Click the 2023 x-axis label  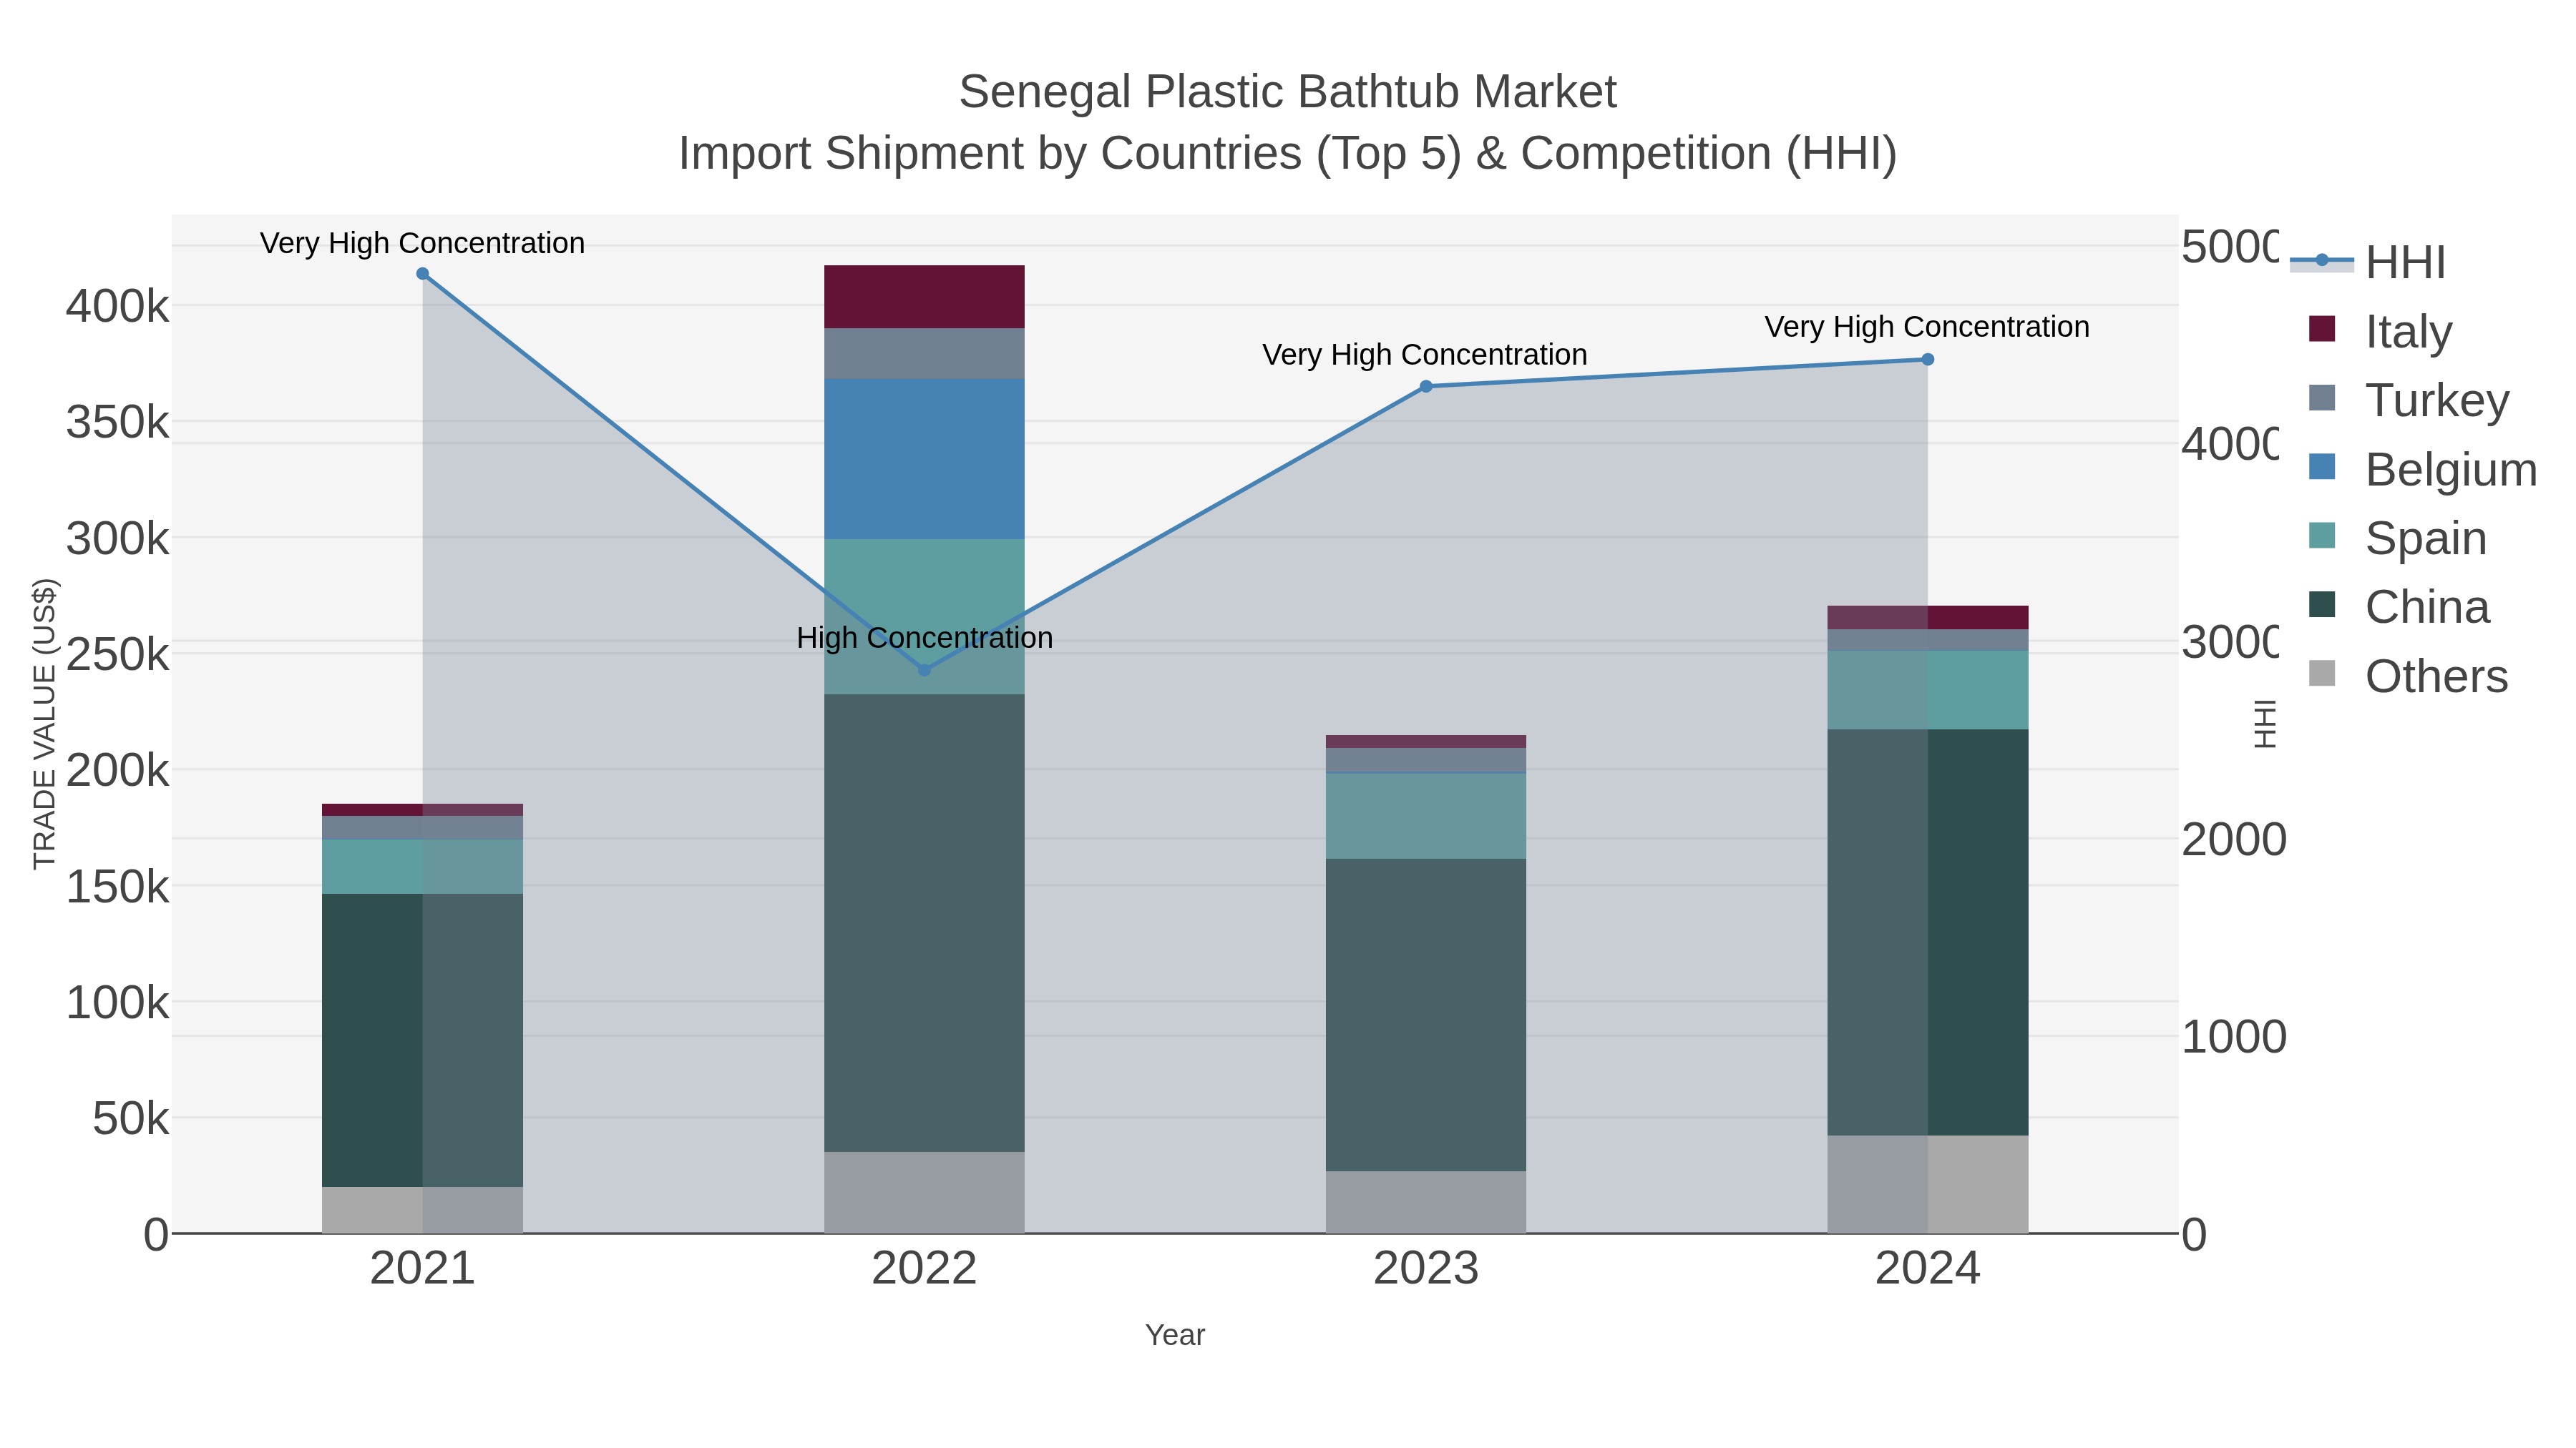coord(1426,1269)
